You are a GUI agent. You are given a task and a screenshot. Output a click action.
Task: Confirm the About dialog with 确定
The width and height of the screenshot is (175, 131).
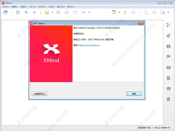click(134, 94)
